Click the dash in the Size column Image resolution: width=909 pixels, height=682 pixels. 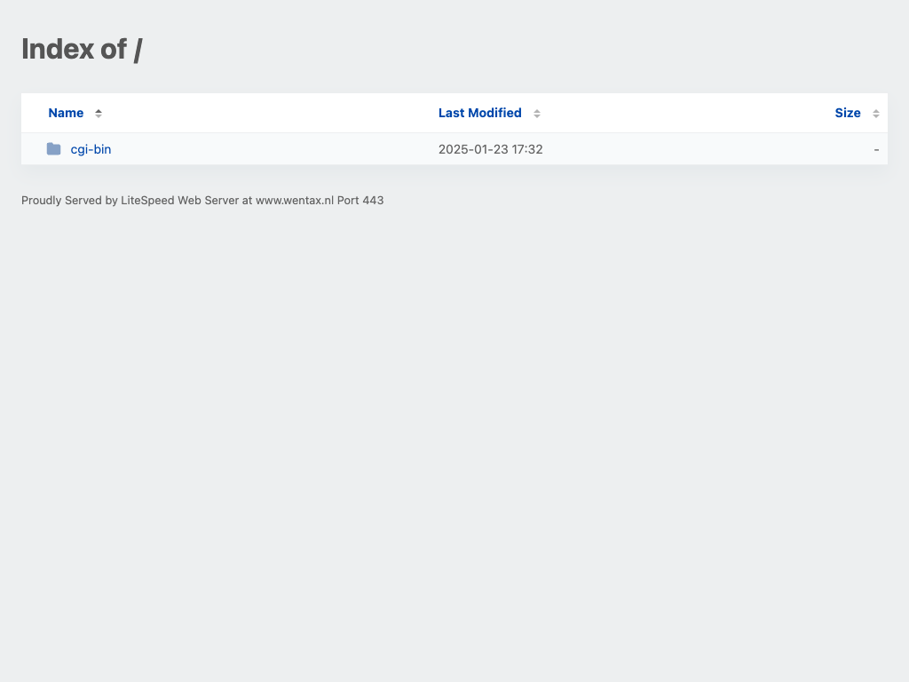876,149
